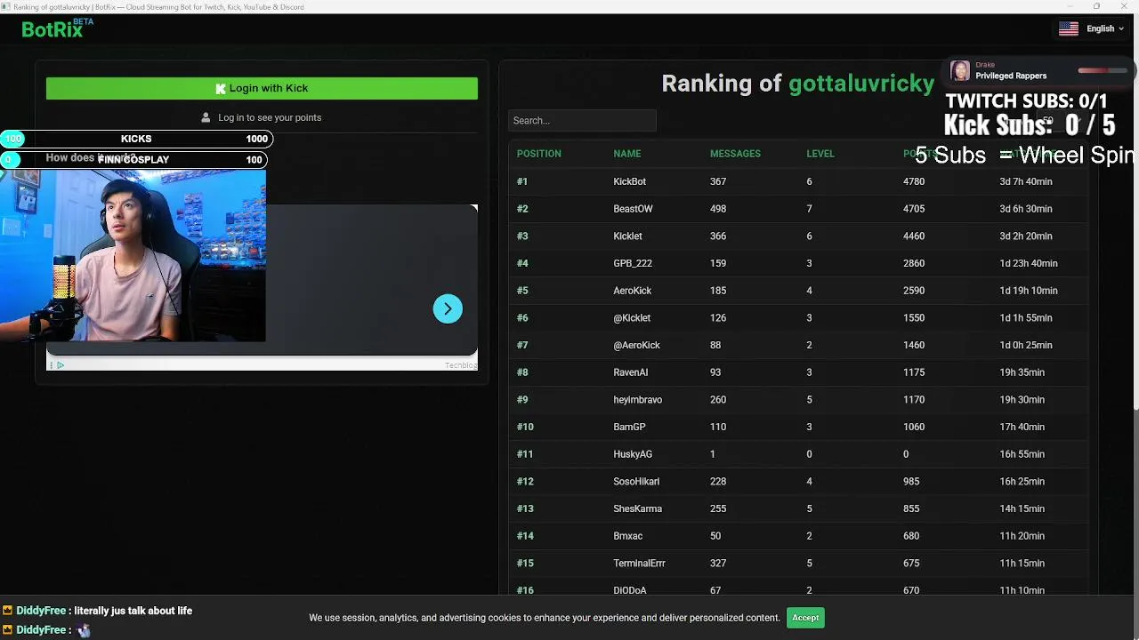Image resolution: width=1139 pixels, height=640 pixels.
Task: Open the English language dropdown
Action: [1104, 28]
